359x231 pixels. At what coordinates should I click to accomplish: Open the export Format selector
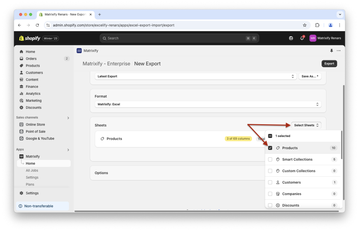click(208, 104)
